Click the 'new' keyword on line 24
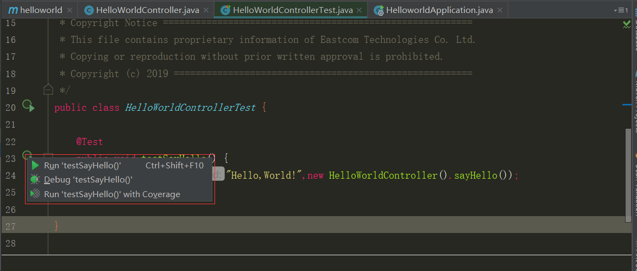Screen dimensions: 637x271 point(316,175)
